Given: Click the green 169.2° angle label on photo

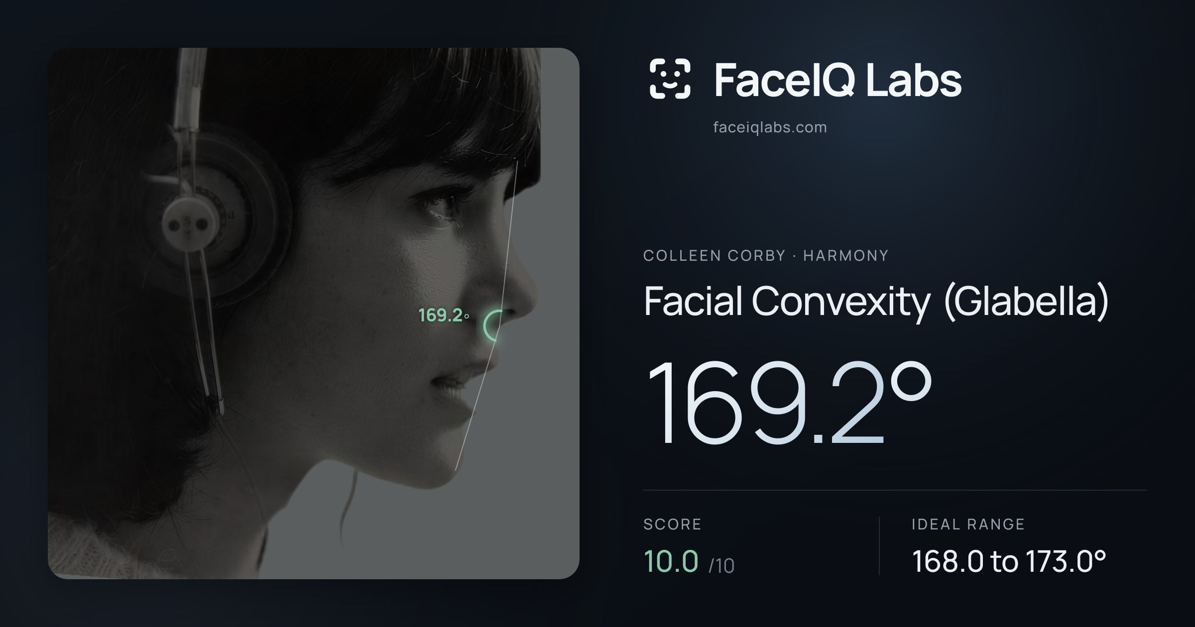Looking at the screenshot, I should point(444,315).
